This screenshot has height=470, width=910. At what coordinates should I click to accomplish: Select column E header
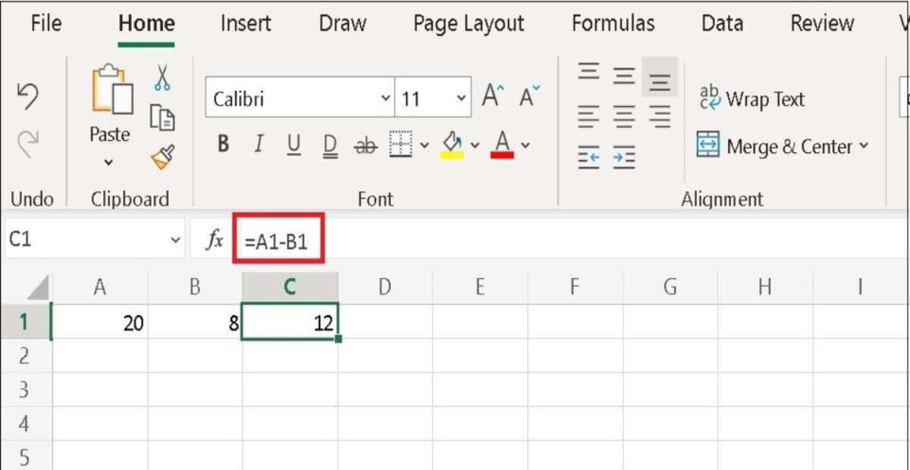pos(479,287)
